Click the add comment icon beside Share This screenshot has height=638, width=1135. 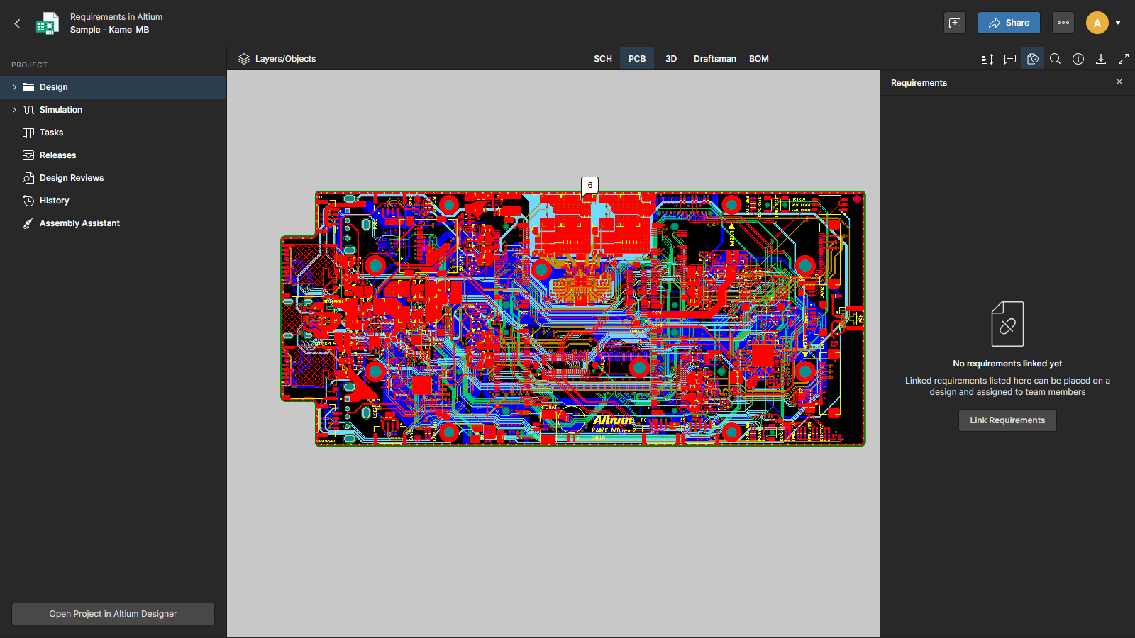tap(955, 23)
